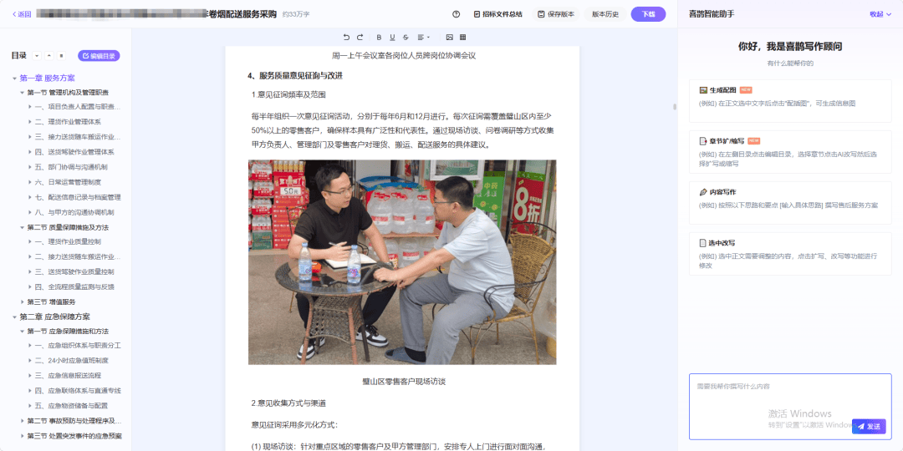Click the assistant message input box
This screenshot has height=451, width=903.
coord(790,406)
